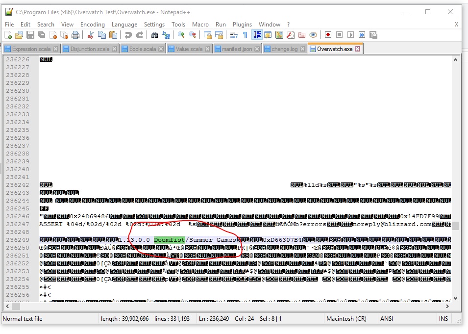The width and height of the screenshot is (468, 334).
Task: Click the Run Macro Multiple Times icon
Action: pyautogui.click(x=362, y=35)
